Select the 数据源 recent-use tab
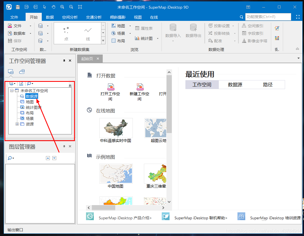The height and width of the screenshot is (236, 304). 235,85
